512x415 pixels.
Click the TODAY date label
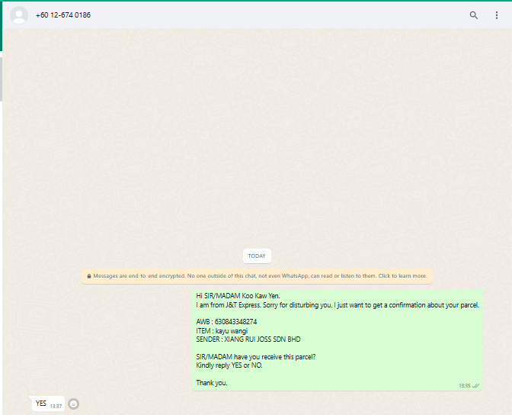click(x=257, y=256)
